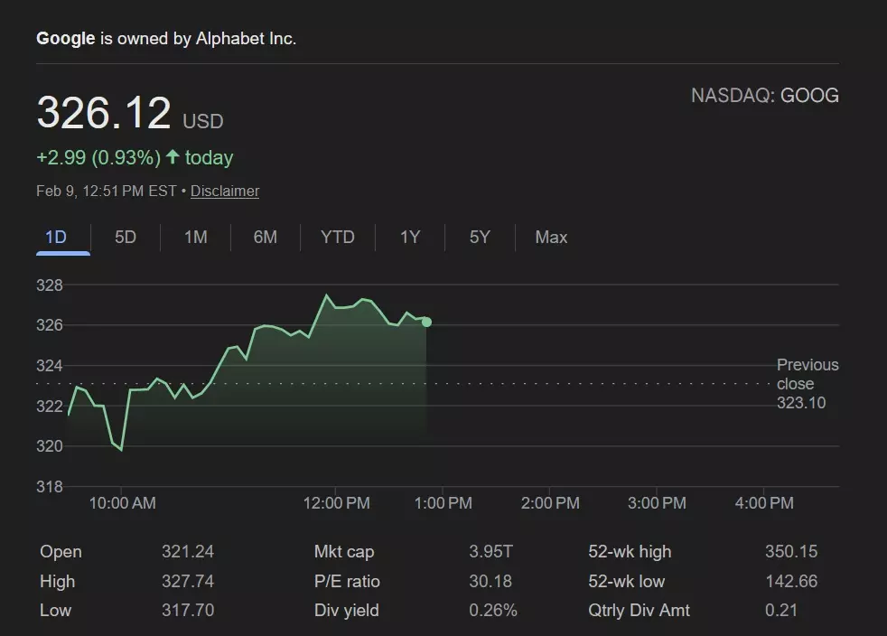View the YTD performance chart
887x636 pixels.
[336, 237]
